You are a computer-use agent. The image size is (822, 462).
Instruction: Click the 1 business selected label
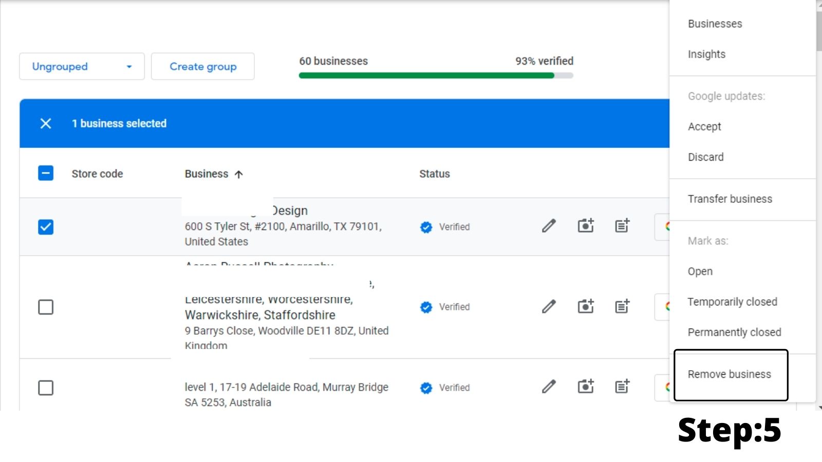119,124
